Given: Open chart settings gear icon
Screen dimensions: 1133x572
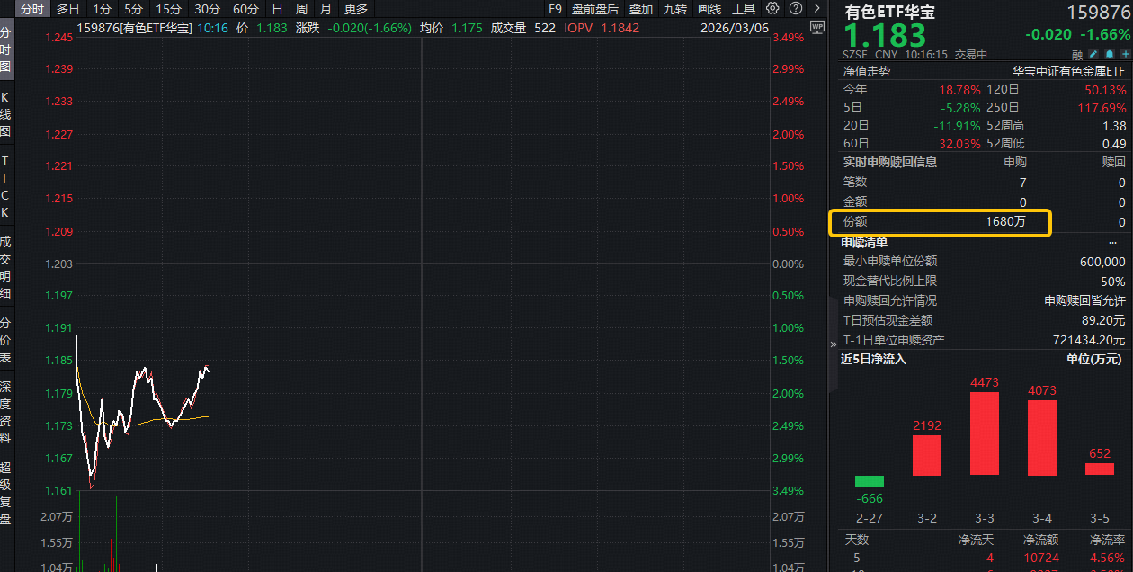Looking at the screenshot, I should point(772,9).
